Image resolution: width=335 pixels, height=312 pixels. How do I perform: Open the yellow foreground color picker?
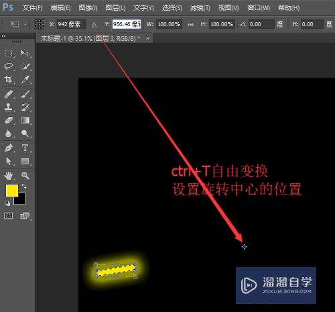(x=12, y=191)
